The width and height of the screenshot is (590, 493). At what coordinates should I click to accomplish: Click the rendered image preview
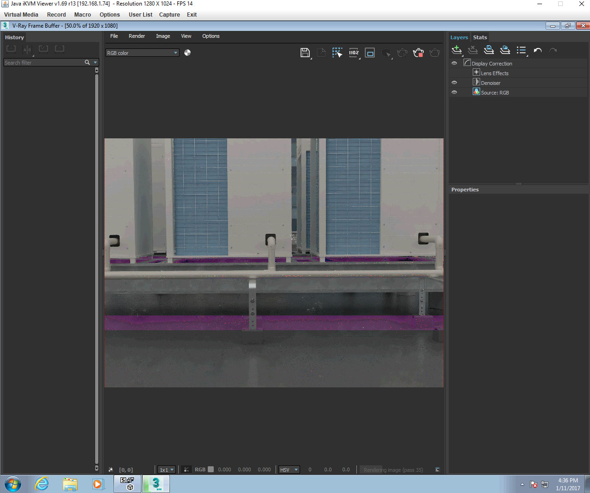pyautogui.click(x=274, y=263)
